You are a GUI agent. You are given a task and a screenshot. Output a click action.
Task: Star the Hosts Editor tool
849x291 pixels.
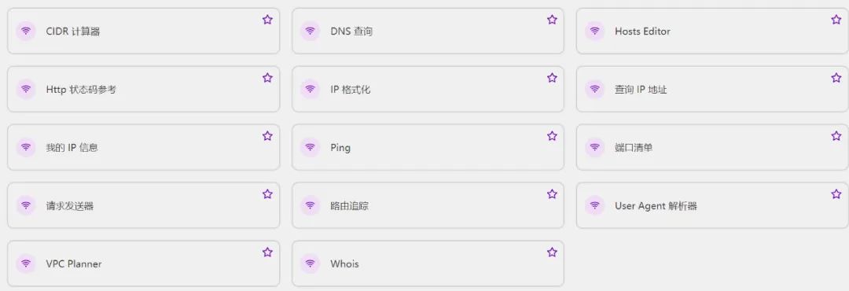[836, 20]
